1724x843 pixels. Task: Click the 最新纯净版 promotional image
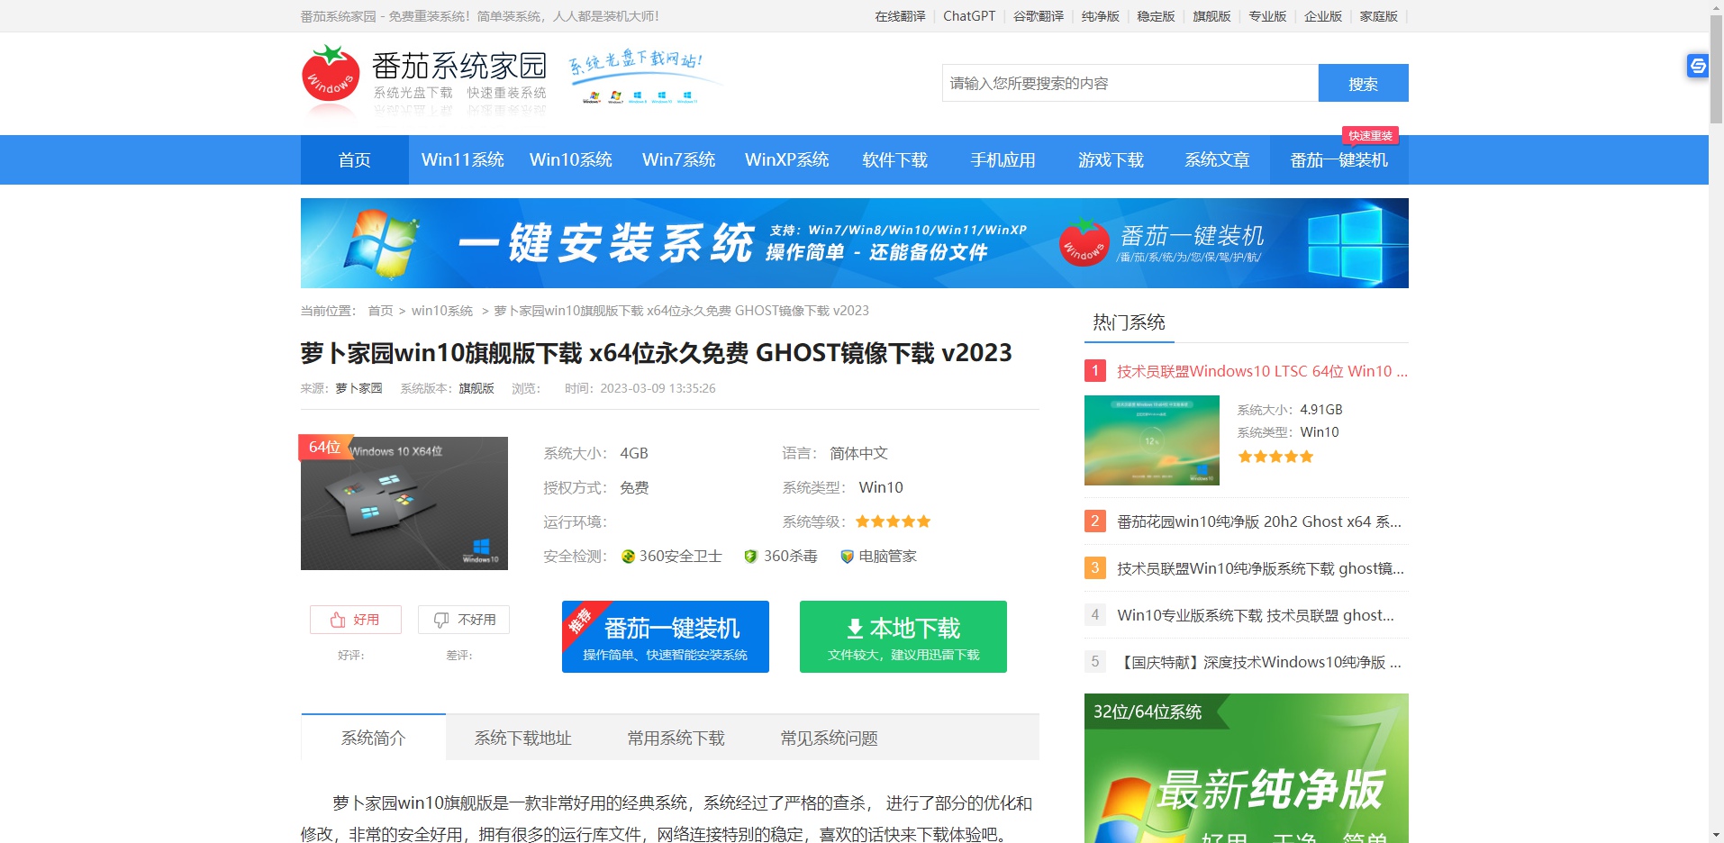pyautogui.click(x=1247, y=768)
